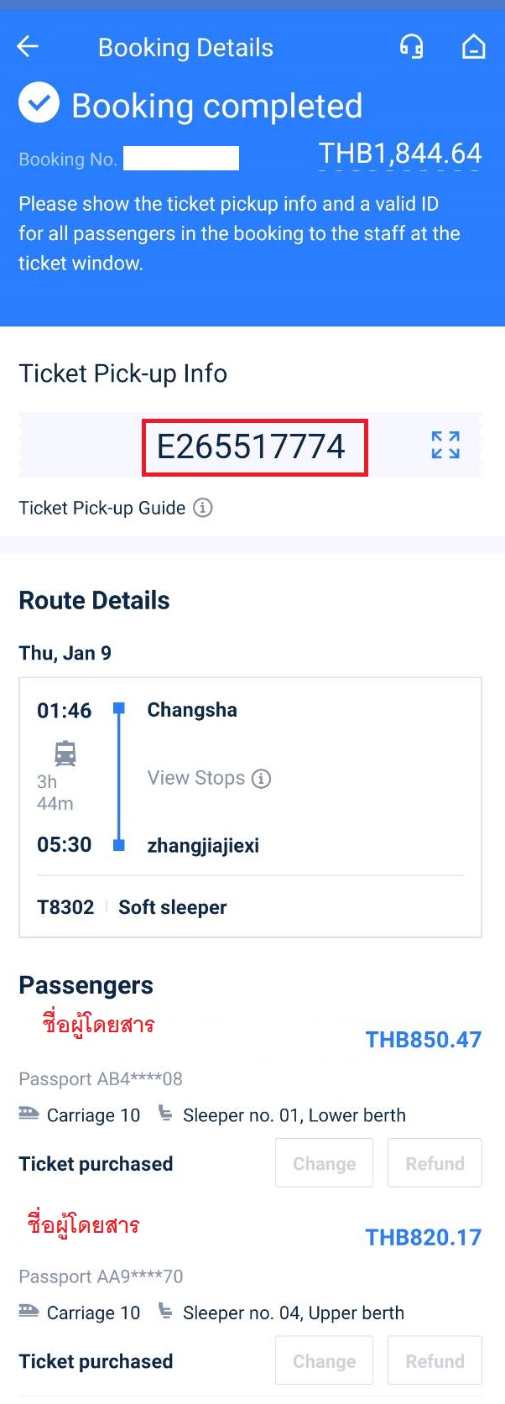Expand pickup code with fullscreen icon
This screenshot has width=505, height=1404.
click(445, 445)
